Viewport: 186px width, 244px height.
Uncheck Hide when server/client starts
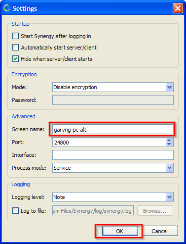pos(15,59)
